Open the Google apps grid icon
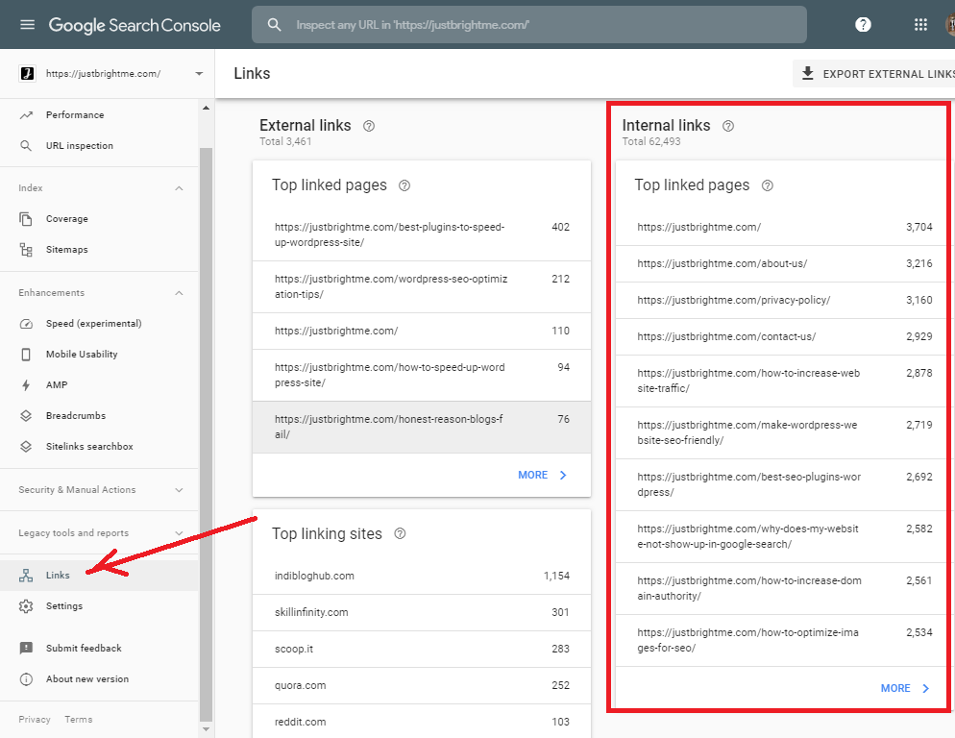The height and width of the screenshot is (738, 955). pyautogui.click(x=920, y=24)
